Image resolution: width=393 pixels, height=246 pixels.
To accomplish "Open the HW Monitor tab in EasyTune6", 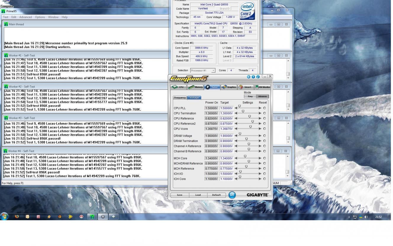I will click(x=263, y=87).
